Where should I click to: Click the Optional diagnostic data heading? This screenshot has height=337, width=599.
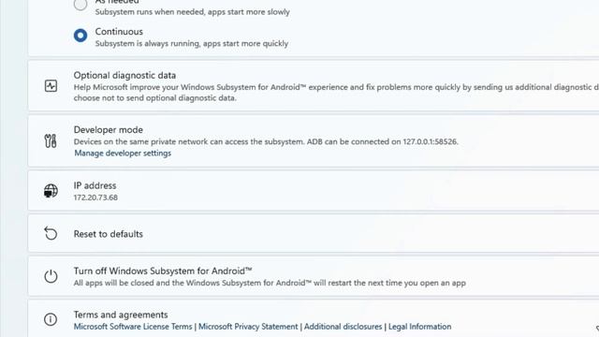coord(124,75)
